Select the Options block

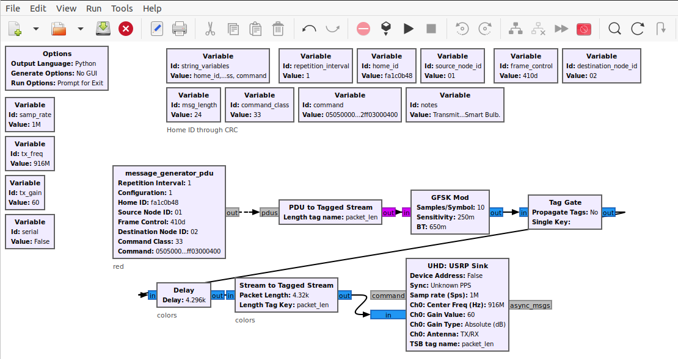[57, 68]
